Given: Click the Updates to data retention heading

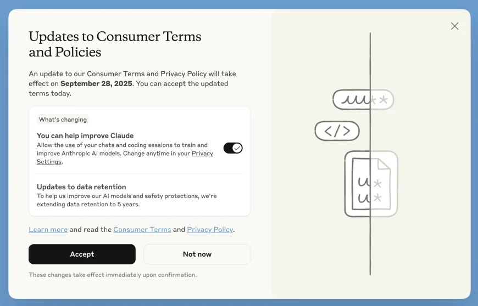Looking at the screenshot, I should pos(81,187).
